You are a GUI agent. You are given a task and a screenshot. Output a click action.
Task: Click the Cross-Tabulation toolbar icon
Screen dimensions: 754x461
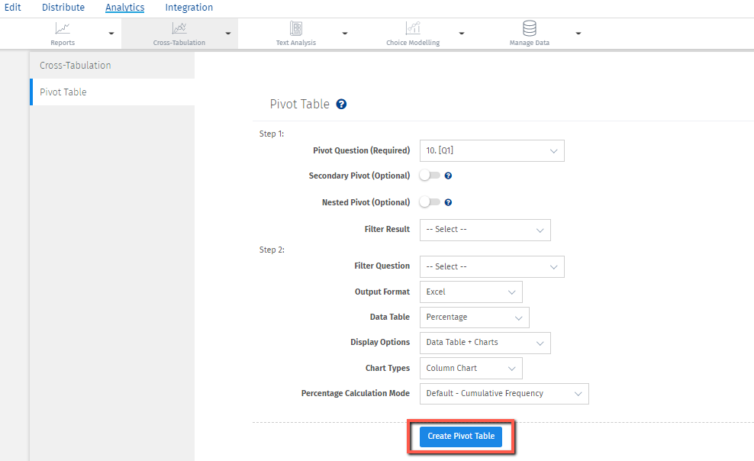click(x=179, y=29)
